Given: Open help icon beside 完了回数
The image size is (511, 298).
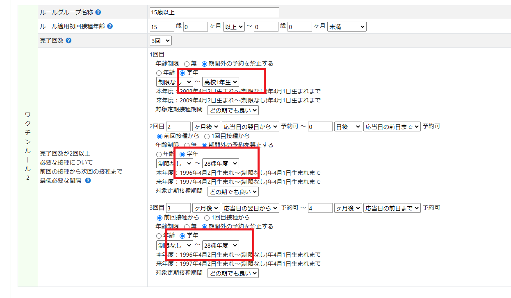Looking at the screenshot, I should pyautogui.click(x=68, y=41).
